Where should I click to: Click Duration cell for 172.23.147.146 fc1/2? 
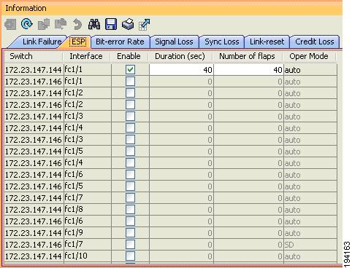[x=181, y=105]
